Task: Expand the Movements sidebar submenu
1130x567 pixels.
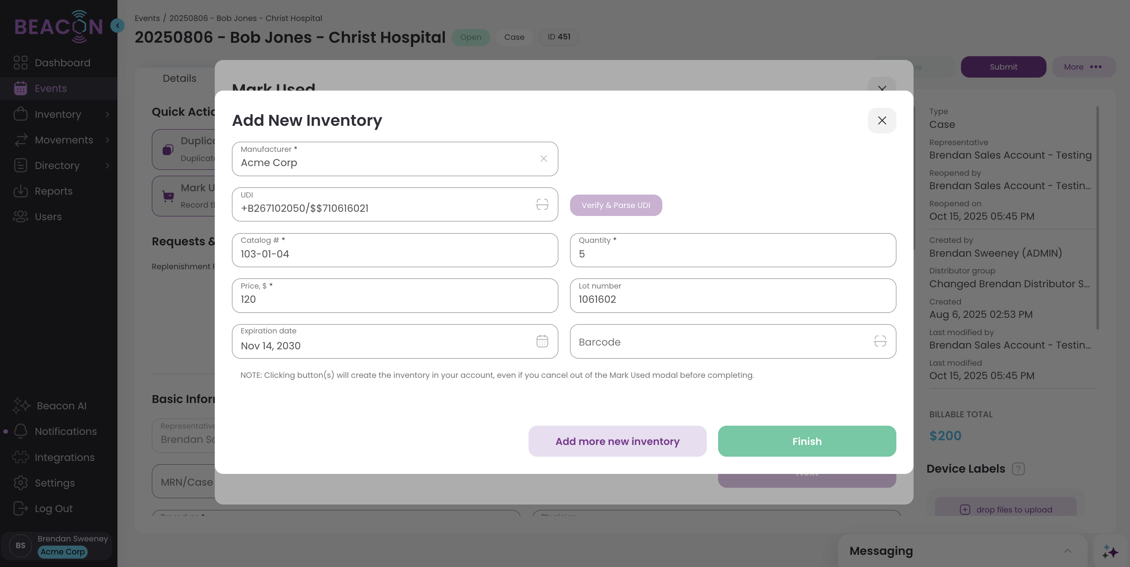Action: tap(107, 140)
